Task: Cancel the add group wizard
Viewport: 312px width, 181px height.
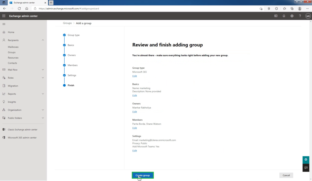Action: (286, 175)
